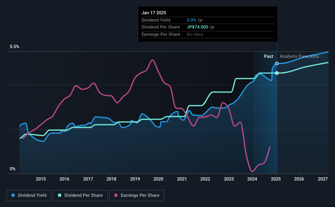Screen dimensions: 335x207
Task: Click the teal Dividend Per Share legend dot
Action: pos(59,196)
